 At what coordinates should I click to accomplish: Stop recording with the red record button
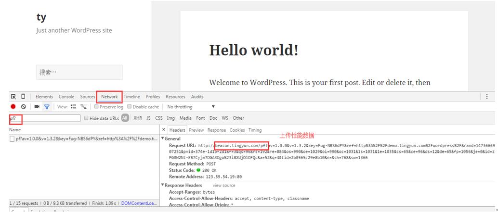pos(13,107)
